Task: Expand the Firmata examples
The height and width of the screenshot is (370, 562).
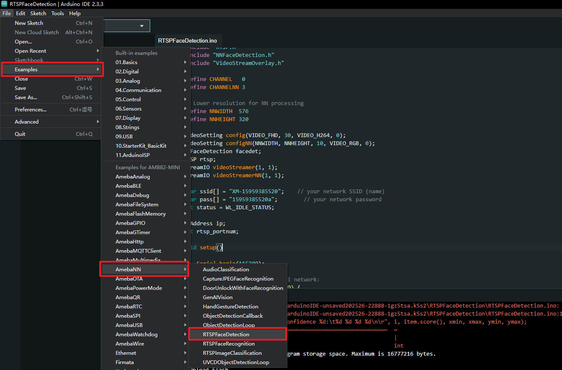Action: click(x=146, y=362)
